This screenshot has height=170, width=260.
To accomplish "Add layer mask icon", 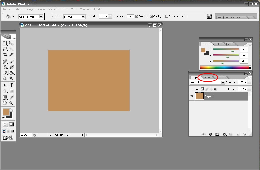I will [x=217, y=134].
